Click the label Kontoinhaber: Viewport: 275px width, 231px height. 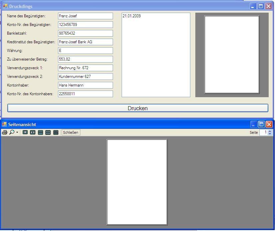[18, 85]
